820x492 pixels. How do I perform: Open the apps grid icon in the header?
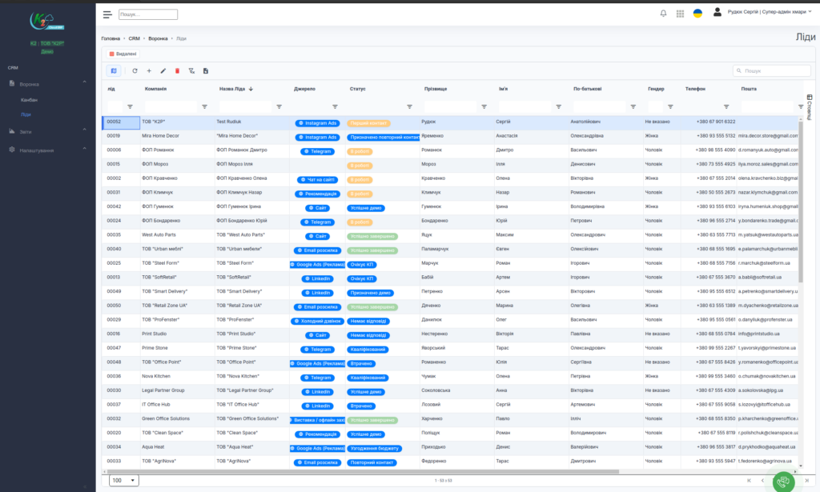[x=680, y=14]
